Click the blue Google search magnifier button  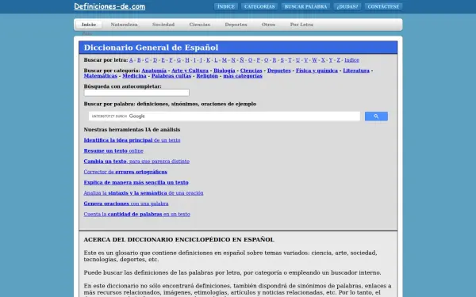click(x=376, y=116)
